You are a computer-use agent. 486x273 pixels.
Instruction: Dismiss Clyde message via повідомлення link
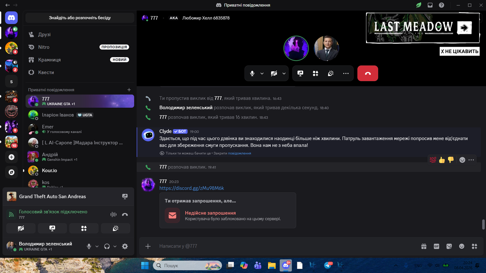240,153
